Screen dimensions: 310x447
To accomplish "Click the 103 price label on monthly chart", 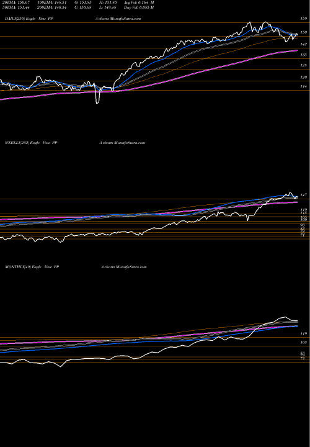I will (x=303, y=342).
